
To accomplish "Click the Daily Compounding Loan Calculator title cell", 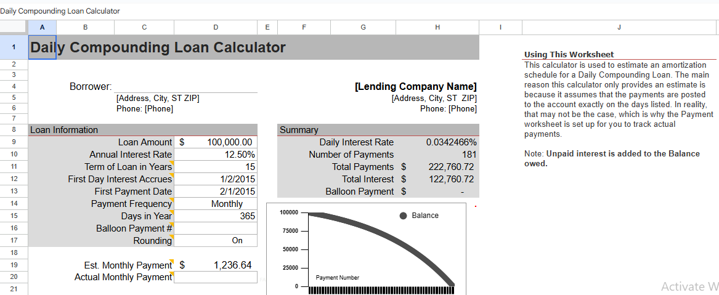I will [x=254, y=47].
